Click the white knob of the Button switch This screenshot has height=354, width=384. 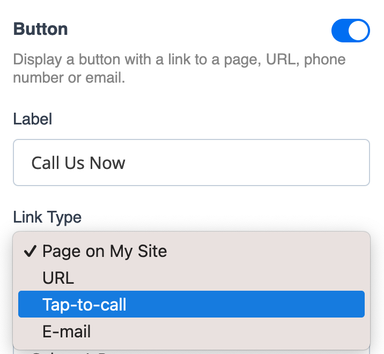[358, 31]
